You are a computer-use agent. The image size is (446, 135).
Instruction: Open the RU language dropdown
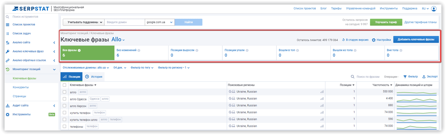coord(425,9)
